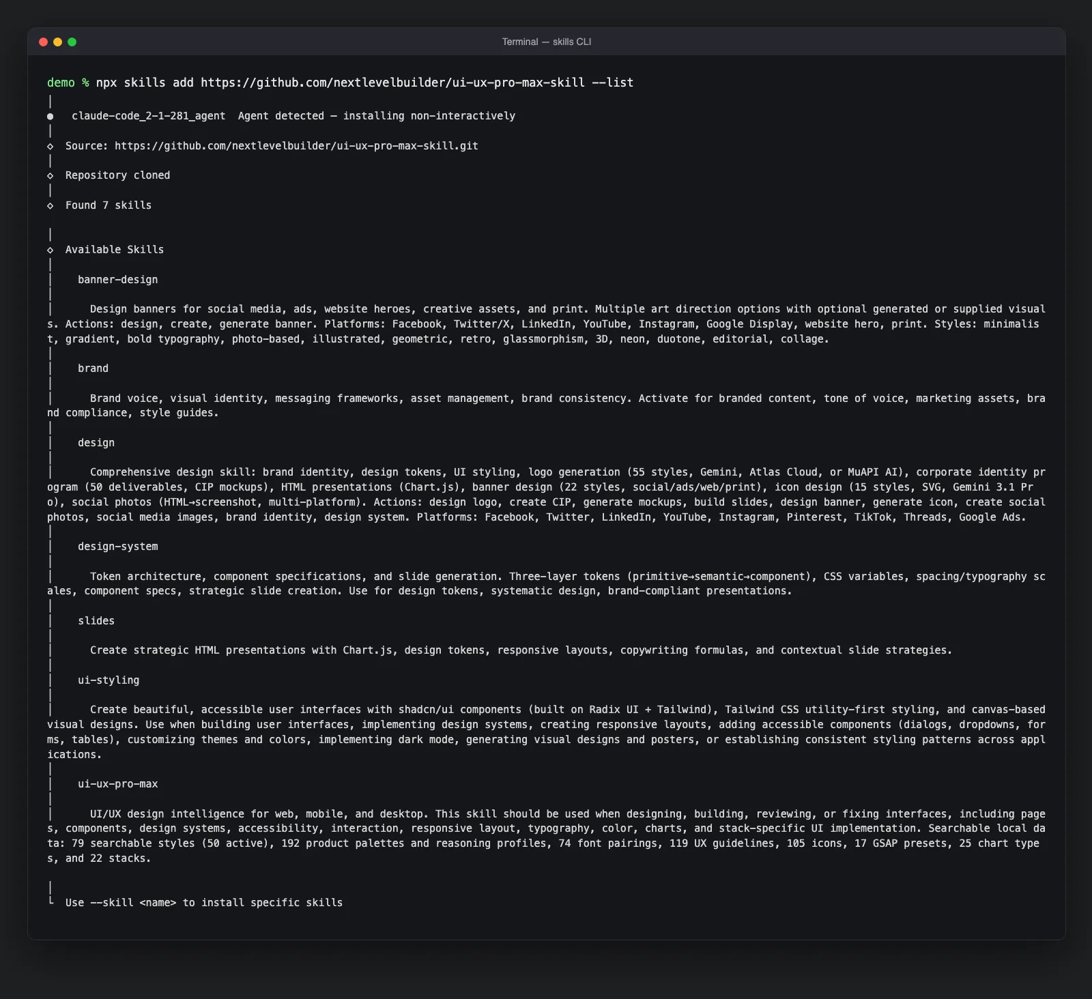This screenshot has width=1092, height=999.
Task: Click the 'demo %' shell prompt
Action: click(68, 83)
